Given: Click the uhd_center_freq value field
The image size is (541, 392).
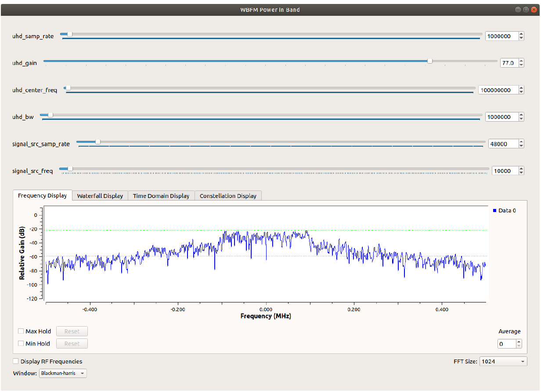Looking at the screenshot, I should pyautogui.click(x=498, y=90).
